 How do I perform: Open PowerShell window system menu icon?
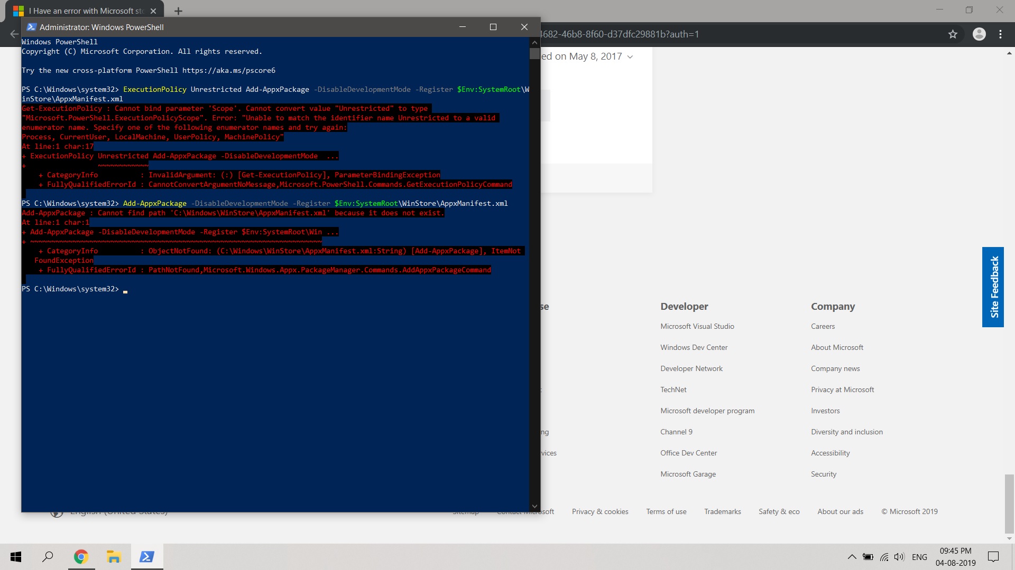point(31,27)
